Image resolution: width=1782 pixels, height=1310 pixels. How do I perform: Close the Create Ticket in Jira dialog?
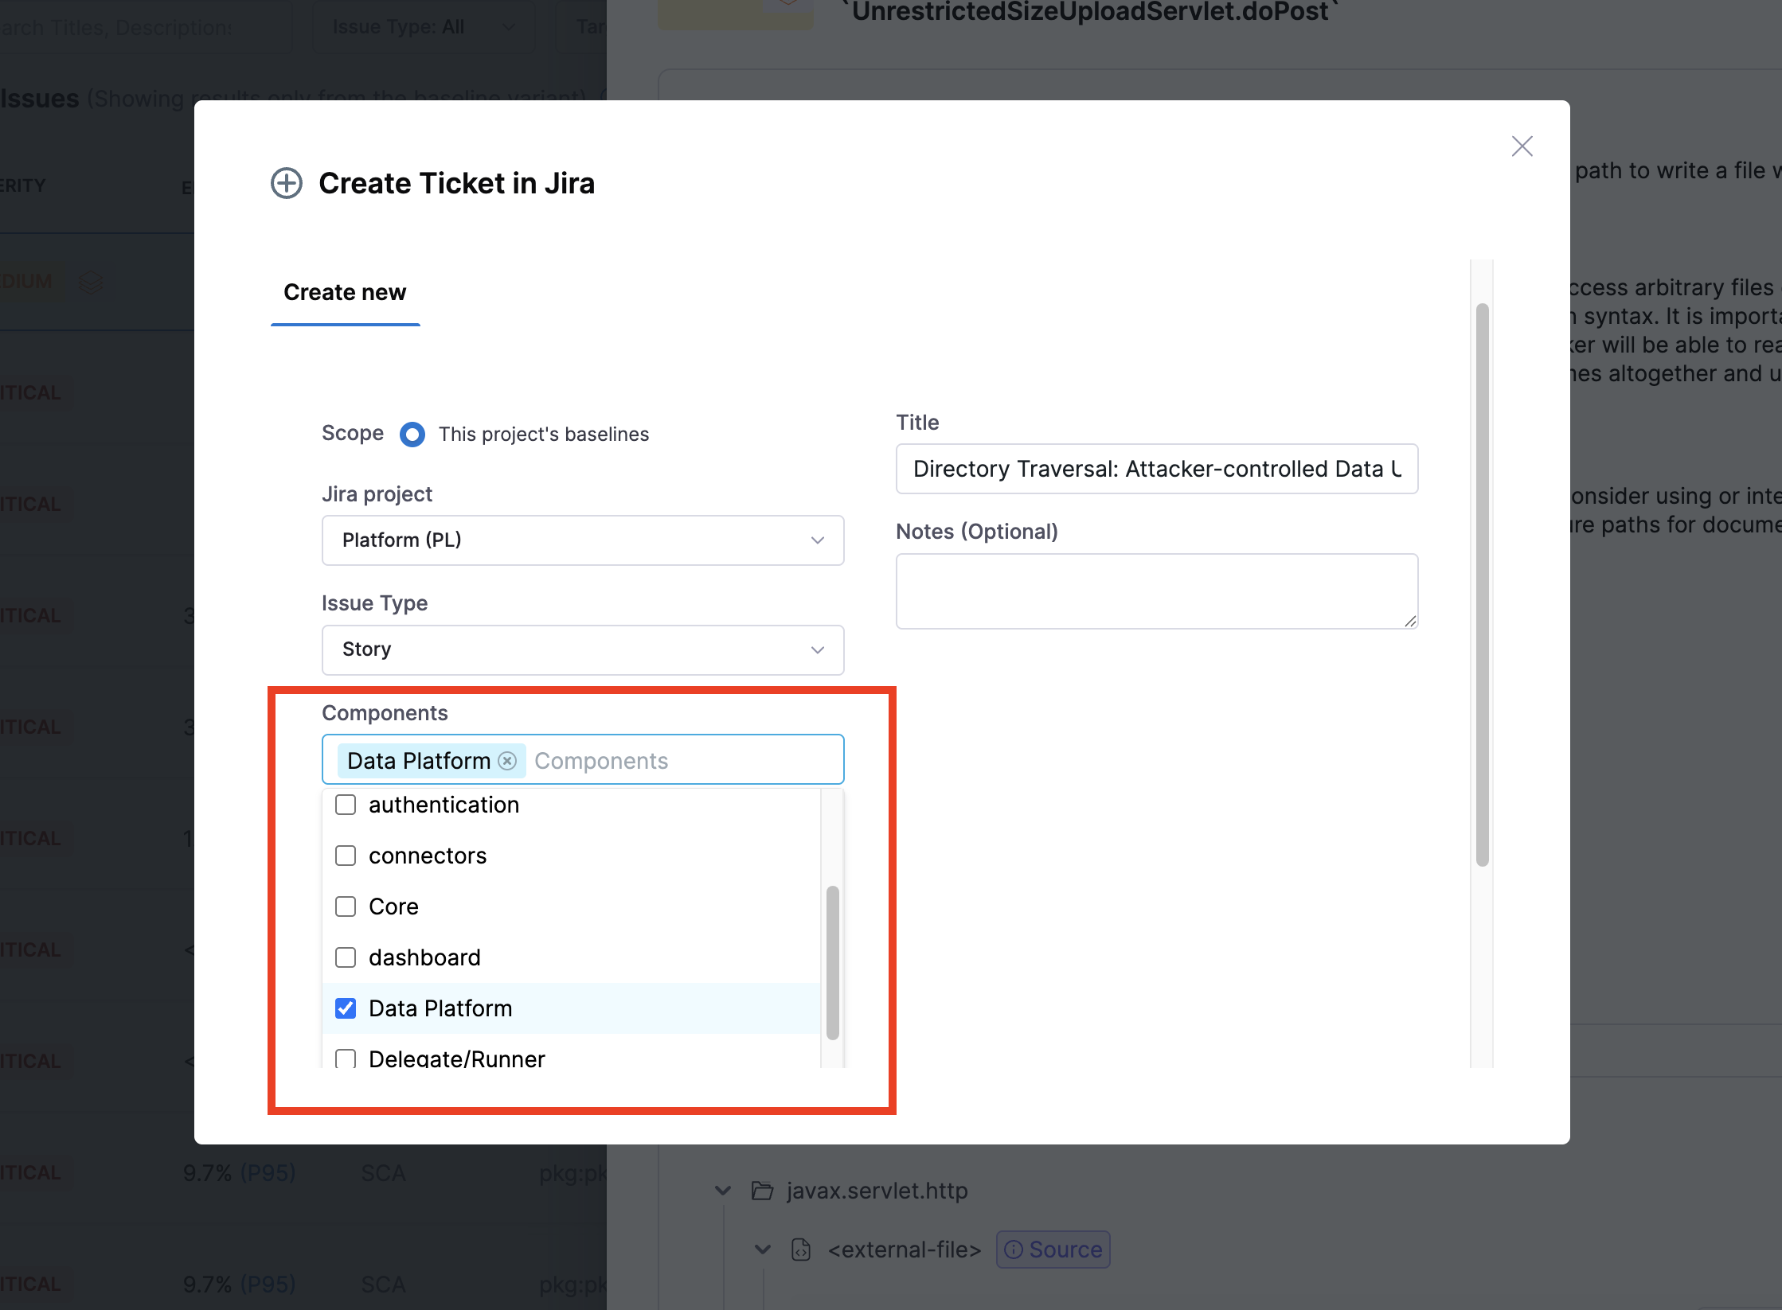(1522, 146)
